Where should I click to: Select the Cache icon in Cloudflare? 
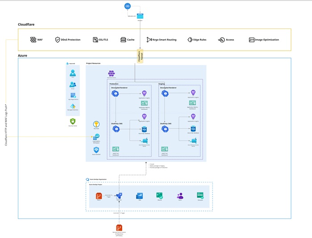click(123, 40)
